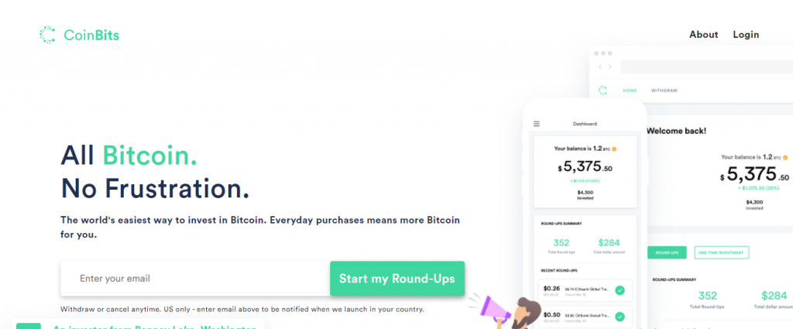Click the small CoinBits logo in dashboard mockup
Image resolution: width=793 pixels, height=329 pixels.
[602, 90]
